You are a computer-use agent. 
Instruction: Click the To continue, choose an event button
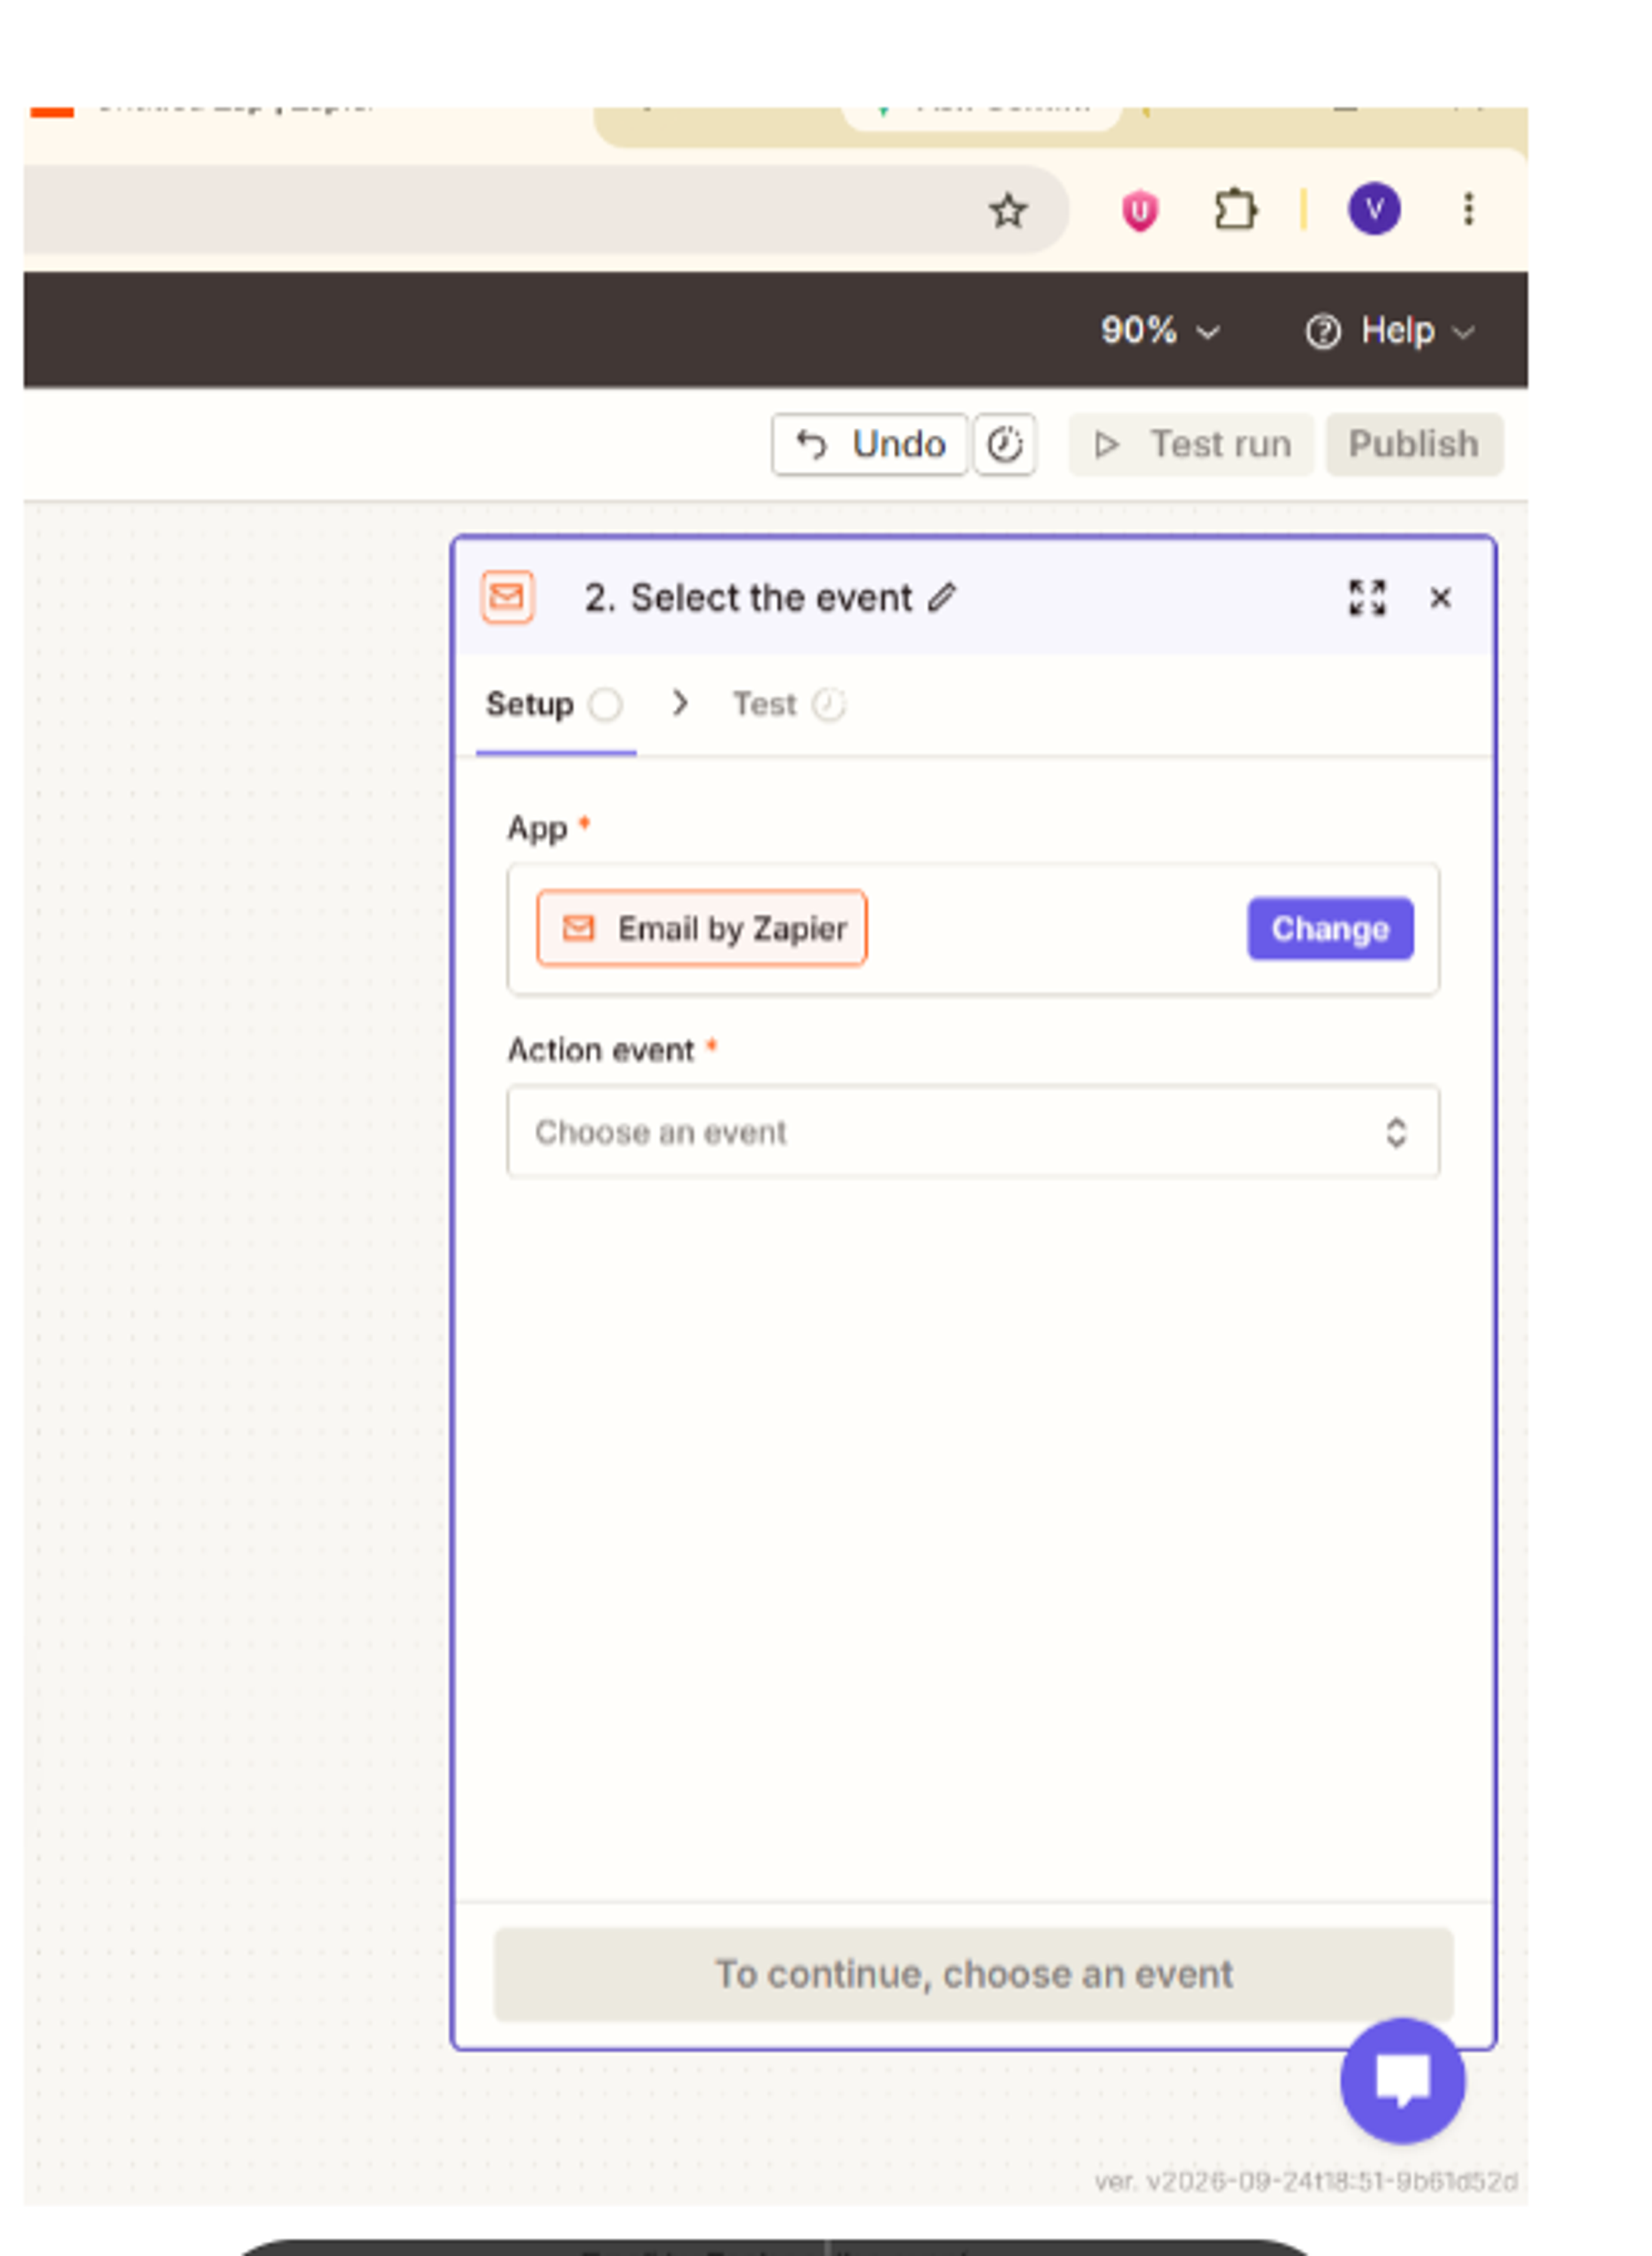pyautogui.click(x=973, y=1974)
